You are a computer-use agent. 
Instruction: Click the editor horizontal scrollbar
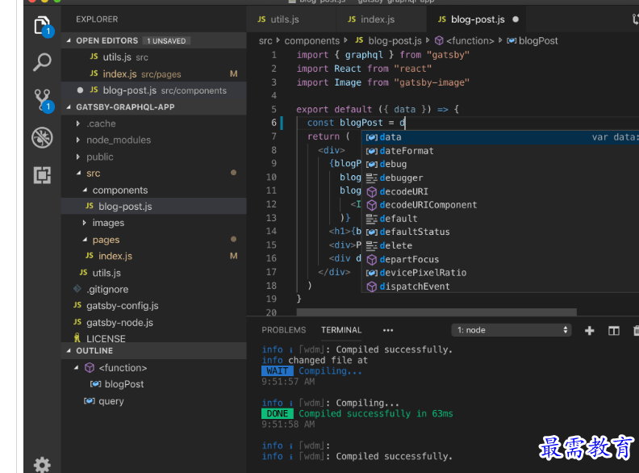(436, 312)
